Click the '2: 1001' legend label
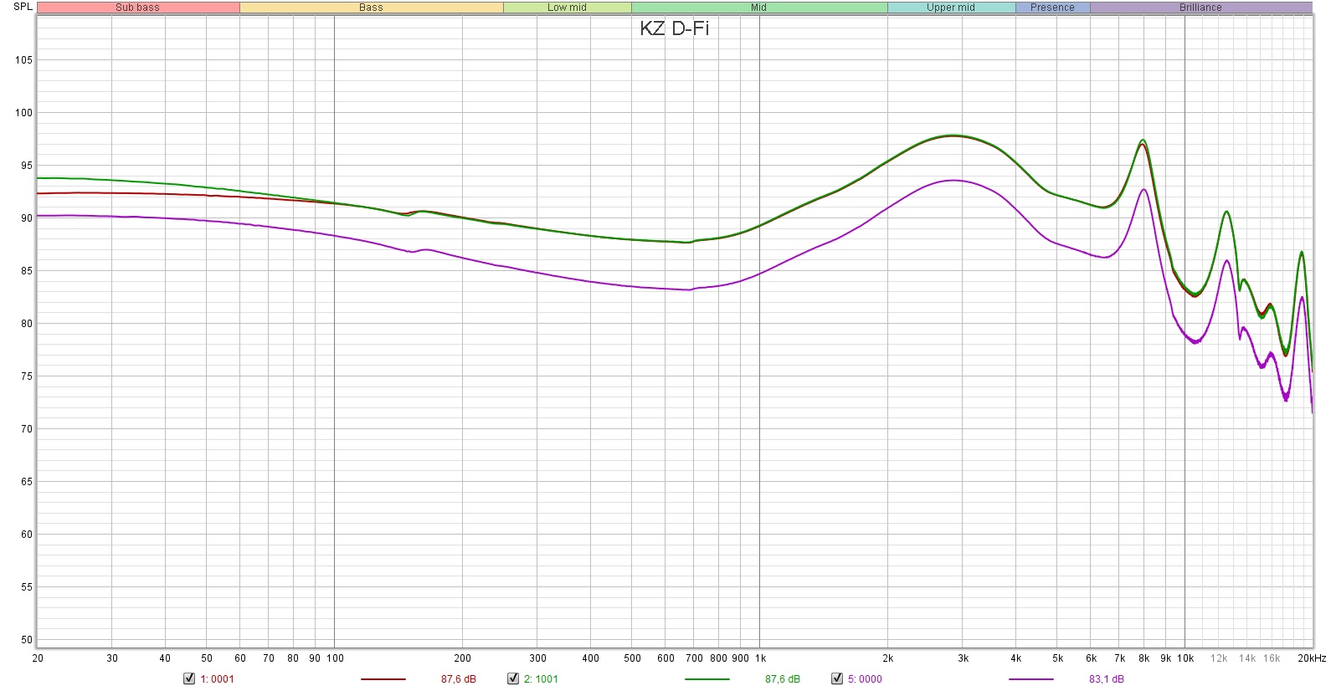1331x691 pixels. tap(541, 679)
